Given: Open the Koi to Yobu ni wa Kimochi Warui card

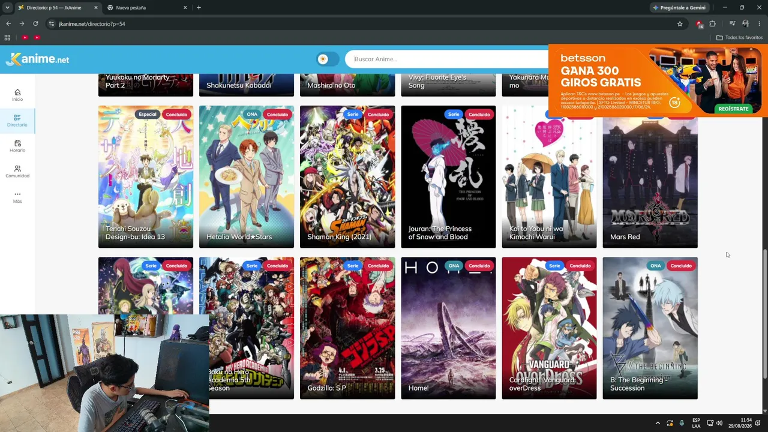Looking at the screenshot, I should pyautogui.click(x=549, y=177).
